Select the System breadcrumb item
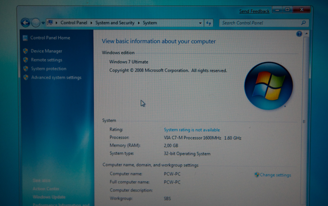 [150, 23]
